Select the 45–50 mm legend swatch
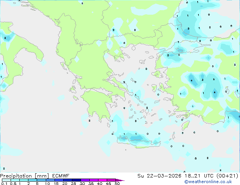The height and width of the screenshot is (185, 240). [x=111, y=180]
